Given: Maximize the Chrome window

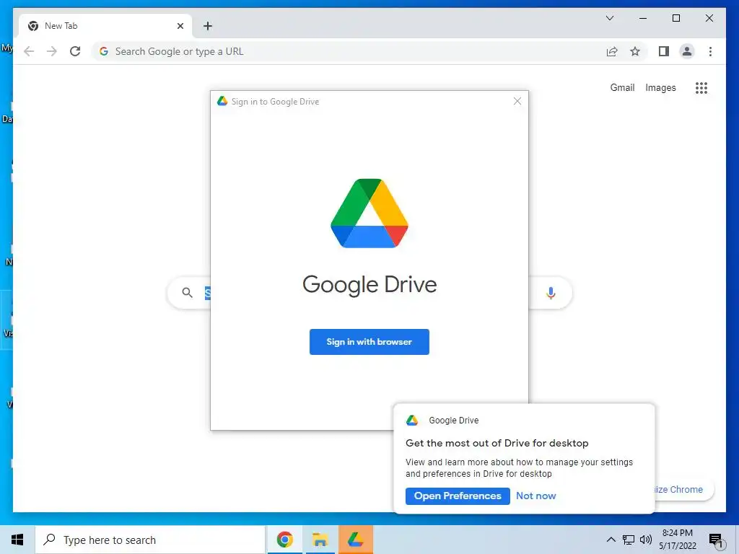Looking at the screenshot, I should point(675,18).
